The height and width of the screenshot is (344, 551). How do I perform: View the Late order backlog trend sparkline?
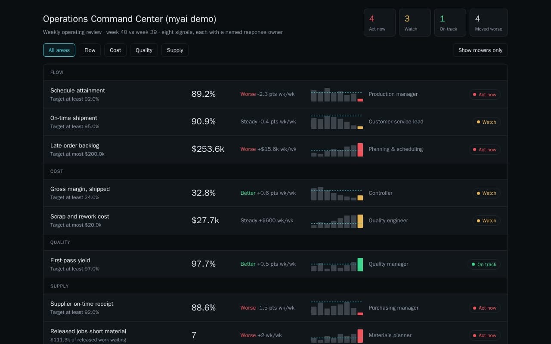pyautogui.click(x=337, y=150)
